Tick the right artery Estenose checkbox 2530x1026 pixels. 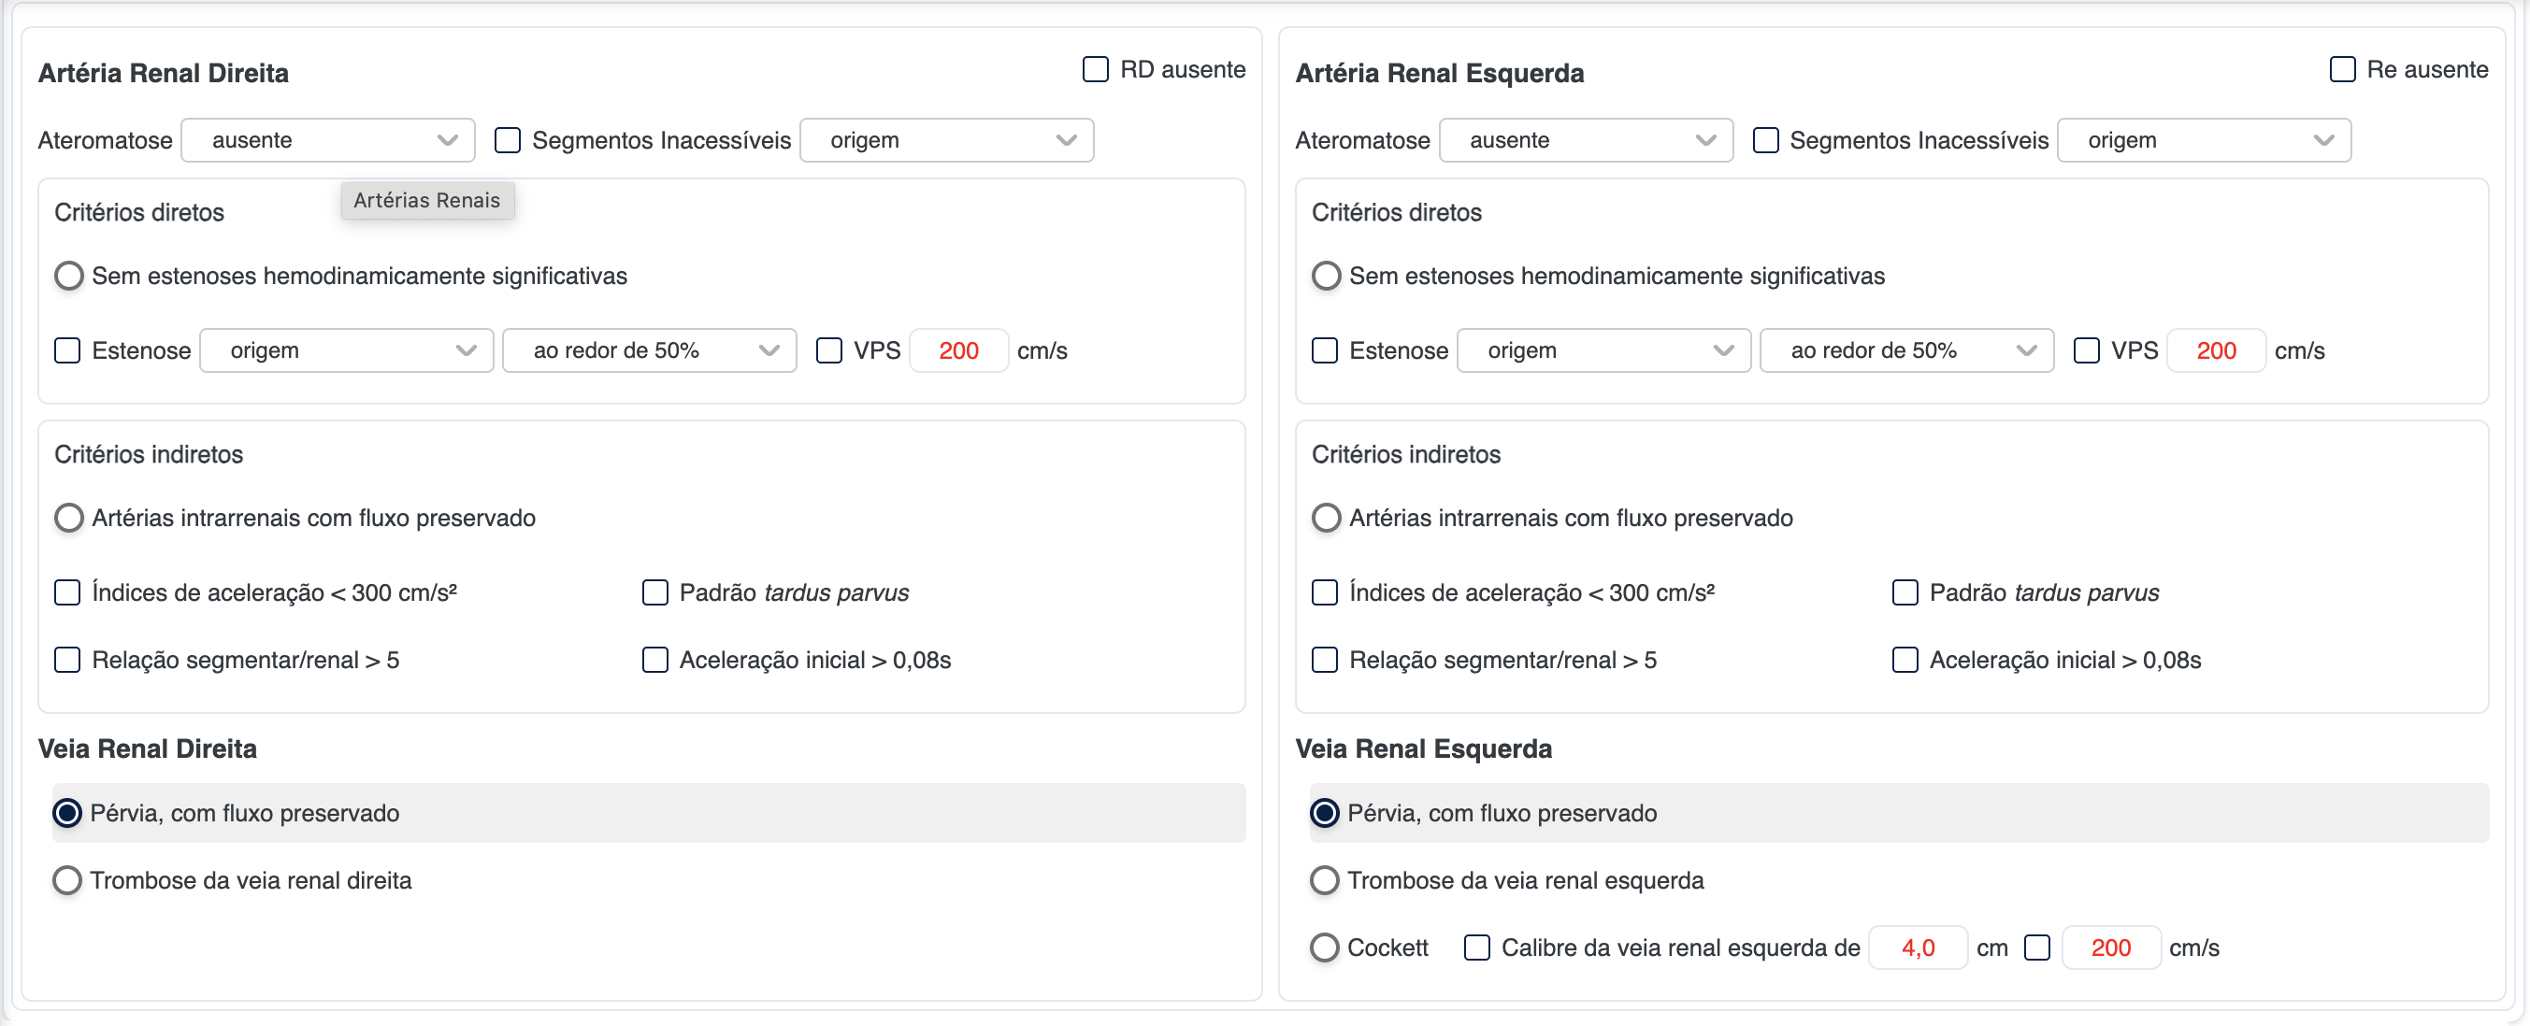coord(67,350)
